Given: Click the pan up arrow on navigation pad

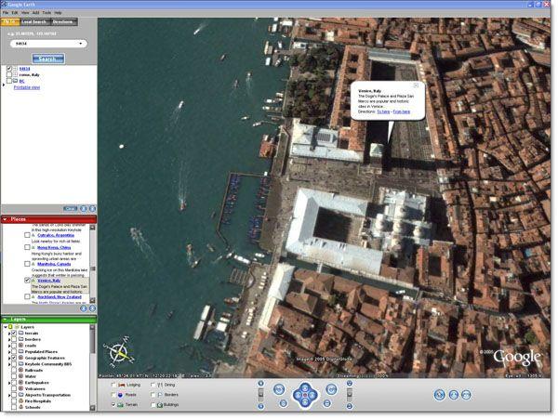Looking at the screenshot, I should point(305,386).
